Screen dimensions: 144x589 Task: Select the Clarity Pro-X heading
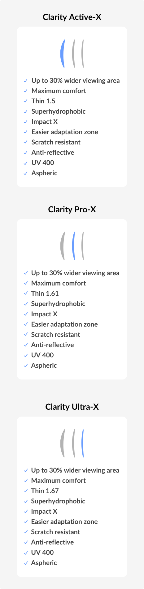click(x=72, y=210)
